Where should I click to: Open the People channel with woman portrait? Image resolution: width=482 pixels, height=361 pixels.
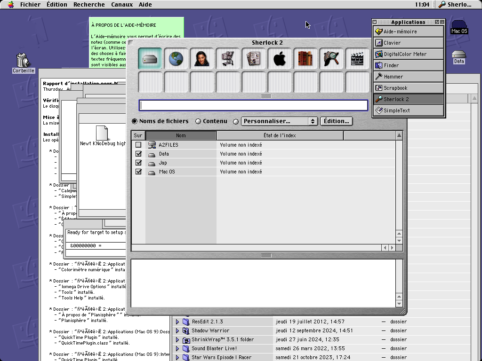pyautogui.click(x=201, y=58)
